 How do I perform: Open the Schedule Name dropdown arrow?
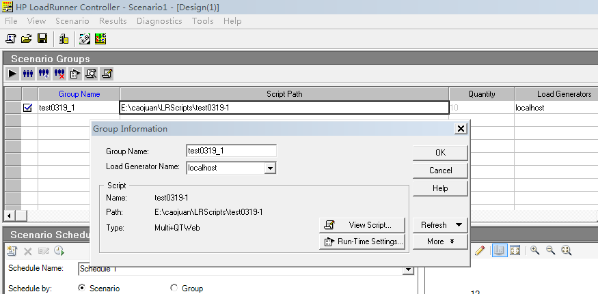(409, 269)
